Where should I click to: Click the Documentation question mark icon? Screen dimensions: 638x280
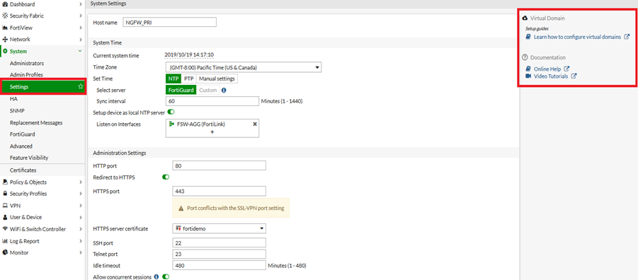(x=525, y=57)
